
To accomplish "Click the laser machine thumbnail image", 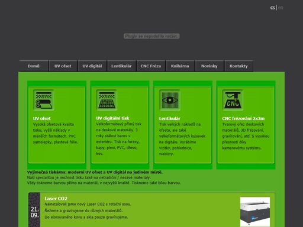I will click(x=255, y=212).
